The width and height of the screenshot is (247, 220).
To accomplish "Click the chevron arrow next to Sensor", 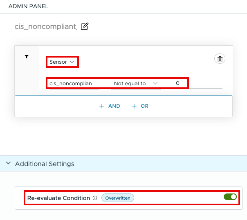I will [72, 62].
